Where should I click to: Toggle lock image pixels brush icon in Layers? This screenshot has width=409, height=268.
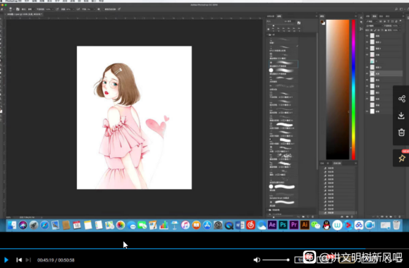[x=376, y=30]
